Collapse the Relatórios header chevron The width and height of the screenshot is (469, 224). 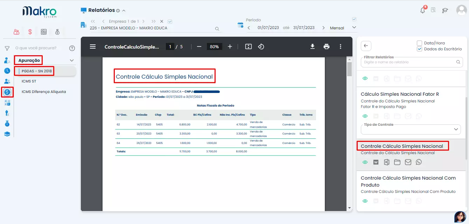[x=124, y=10]
